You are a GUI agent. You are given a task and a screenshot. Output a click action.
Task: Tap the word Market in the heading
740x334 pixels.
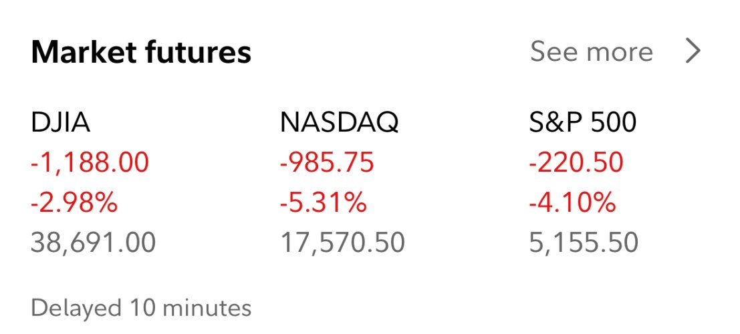click(x=84, y=52)
